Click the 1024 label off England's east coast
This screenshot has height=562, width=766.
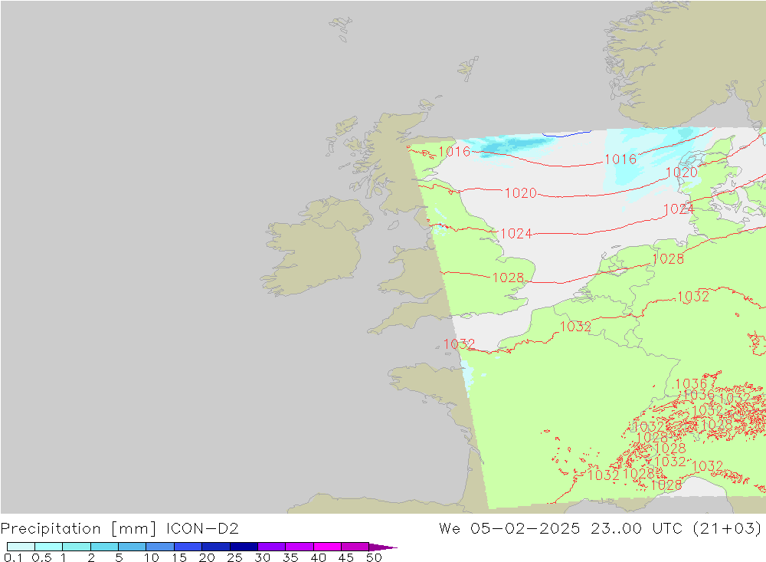click(516, 234)
